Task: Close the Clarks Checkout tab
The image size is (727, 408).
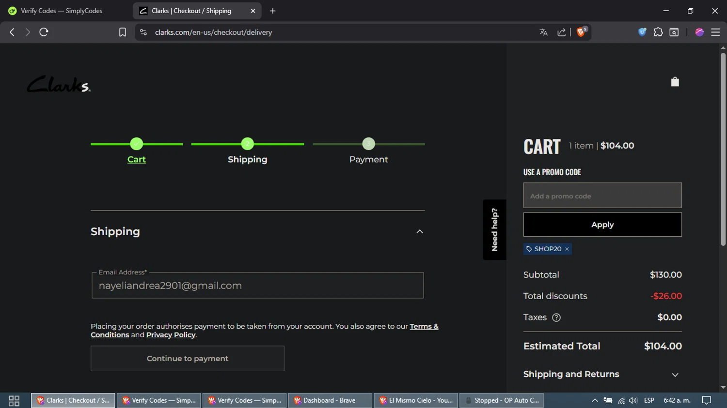Action: point(253,11)
